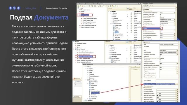
Task: Click ЦветТекстаПодвала color swatch in lower properties
Action: [x=157, y=101]
